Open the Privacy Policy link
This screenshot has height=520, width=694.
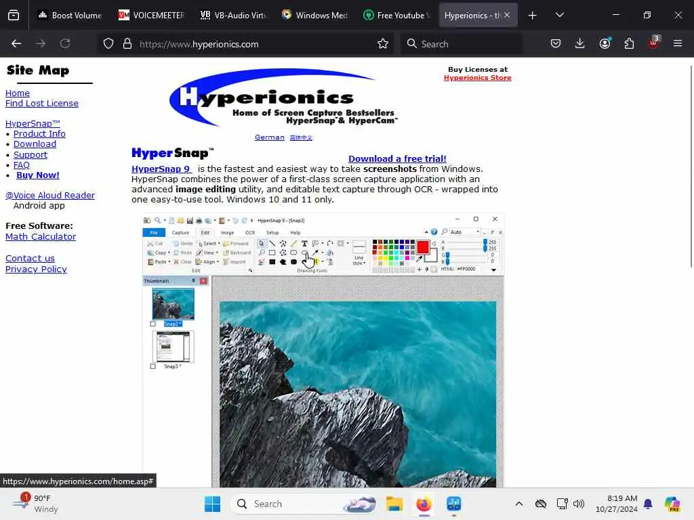(x=37, y=269)
